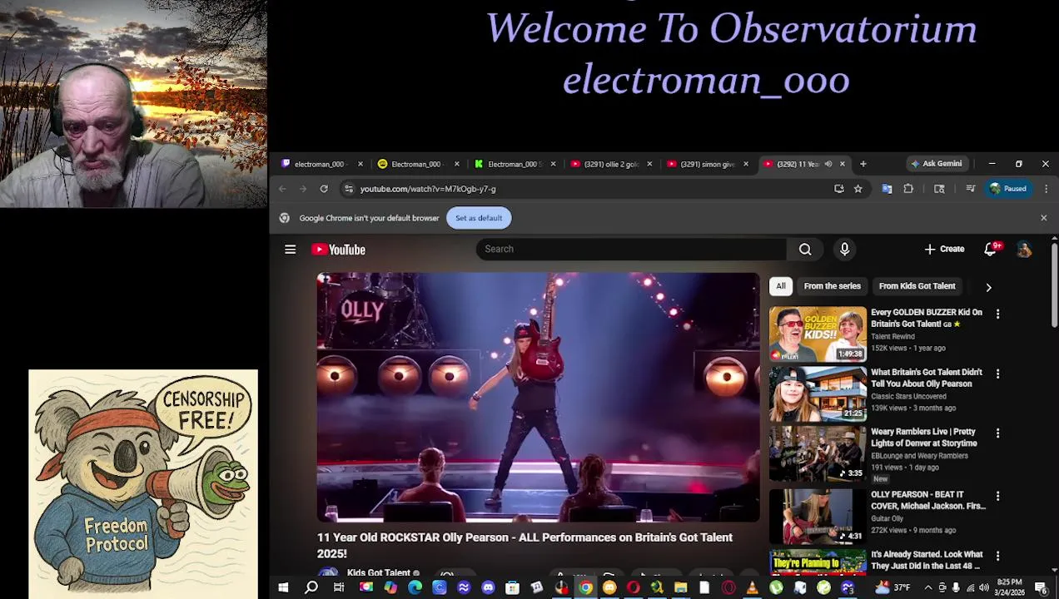Open options for Weary Ramblers video

[997, 433]
